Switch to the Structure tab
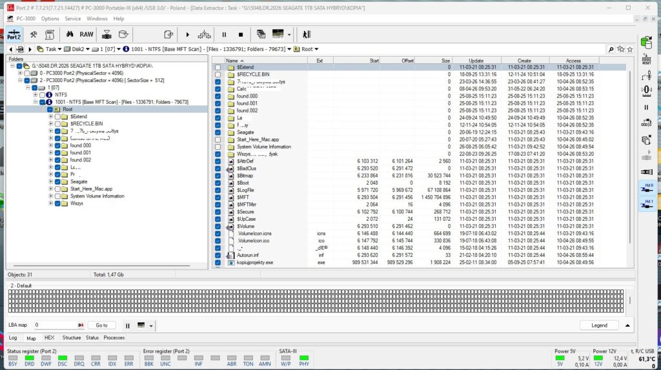The height and width of the screenshot is (370, 661). pyautogui.click(x=72, y=338)
